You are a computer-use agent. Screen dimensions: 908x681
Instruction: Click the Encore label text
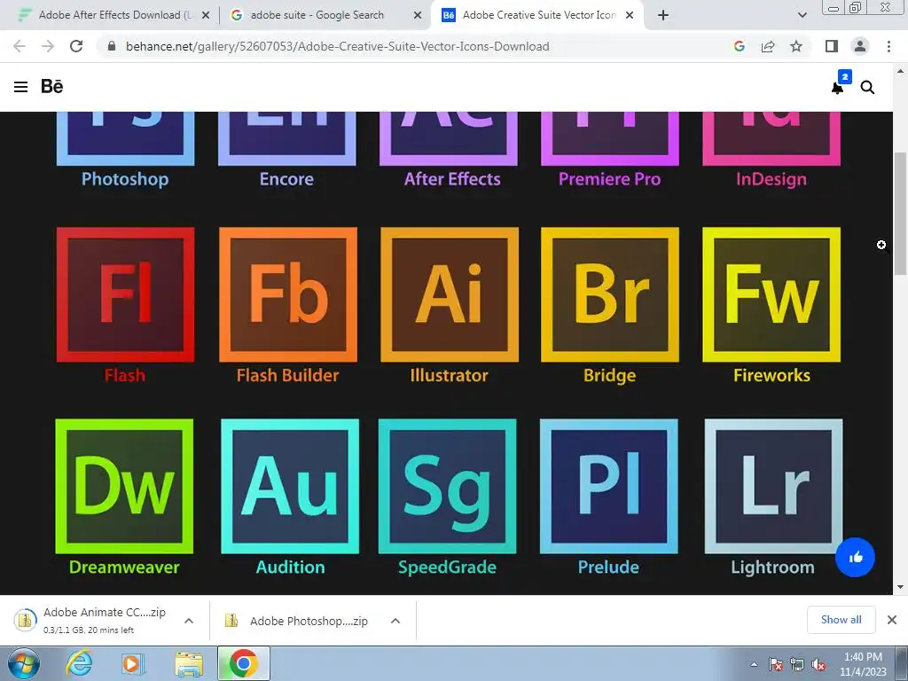[286, 179]
